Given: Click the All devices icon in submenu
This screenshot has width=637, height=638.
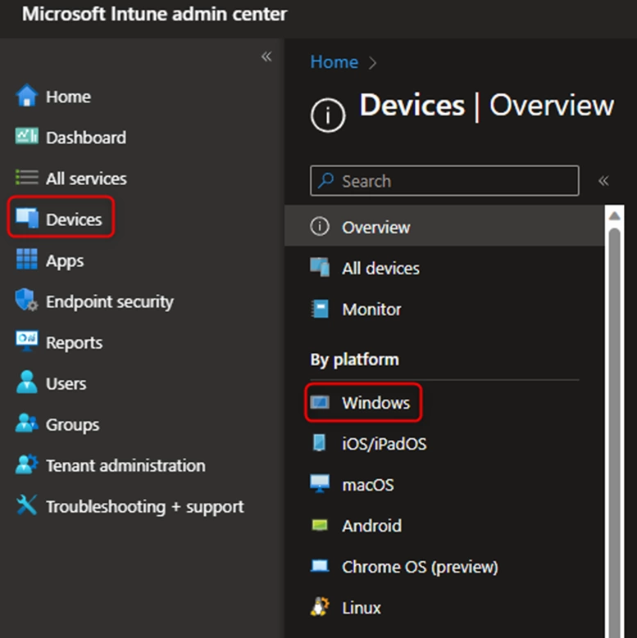Looking at the screenshot, I should [320, 267].
